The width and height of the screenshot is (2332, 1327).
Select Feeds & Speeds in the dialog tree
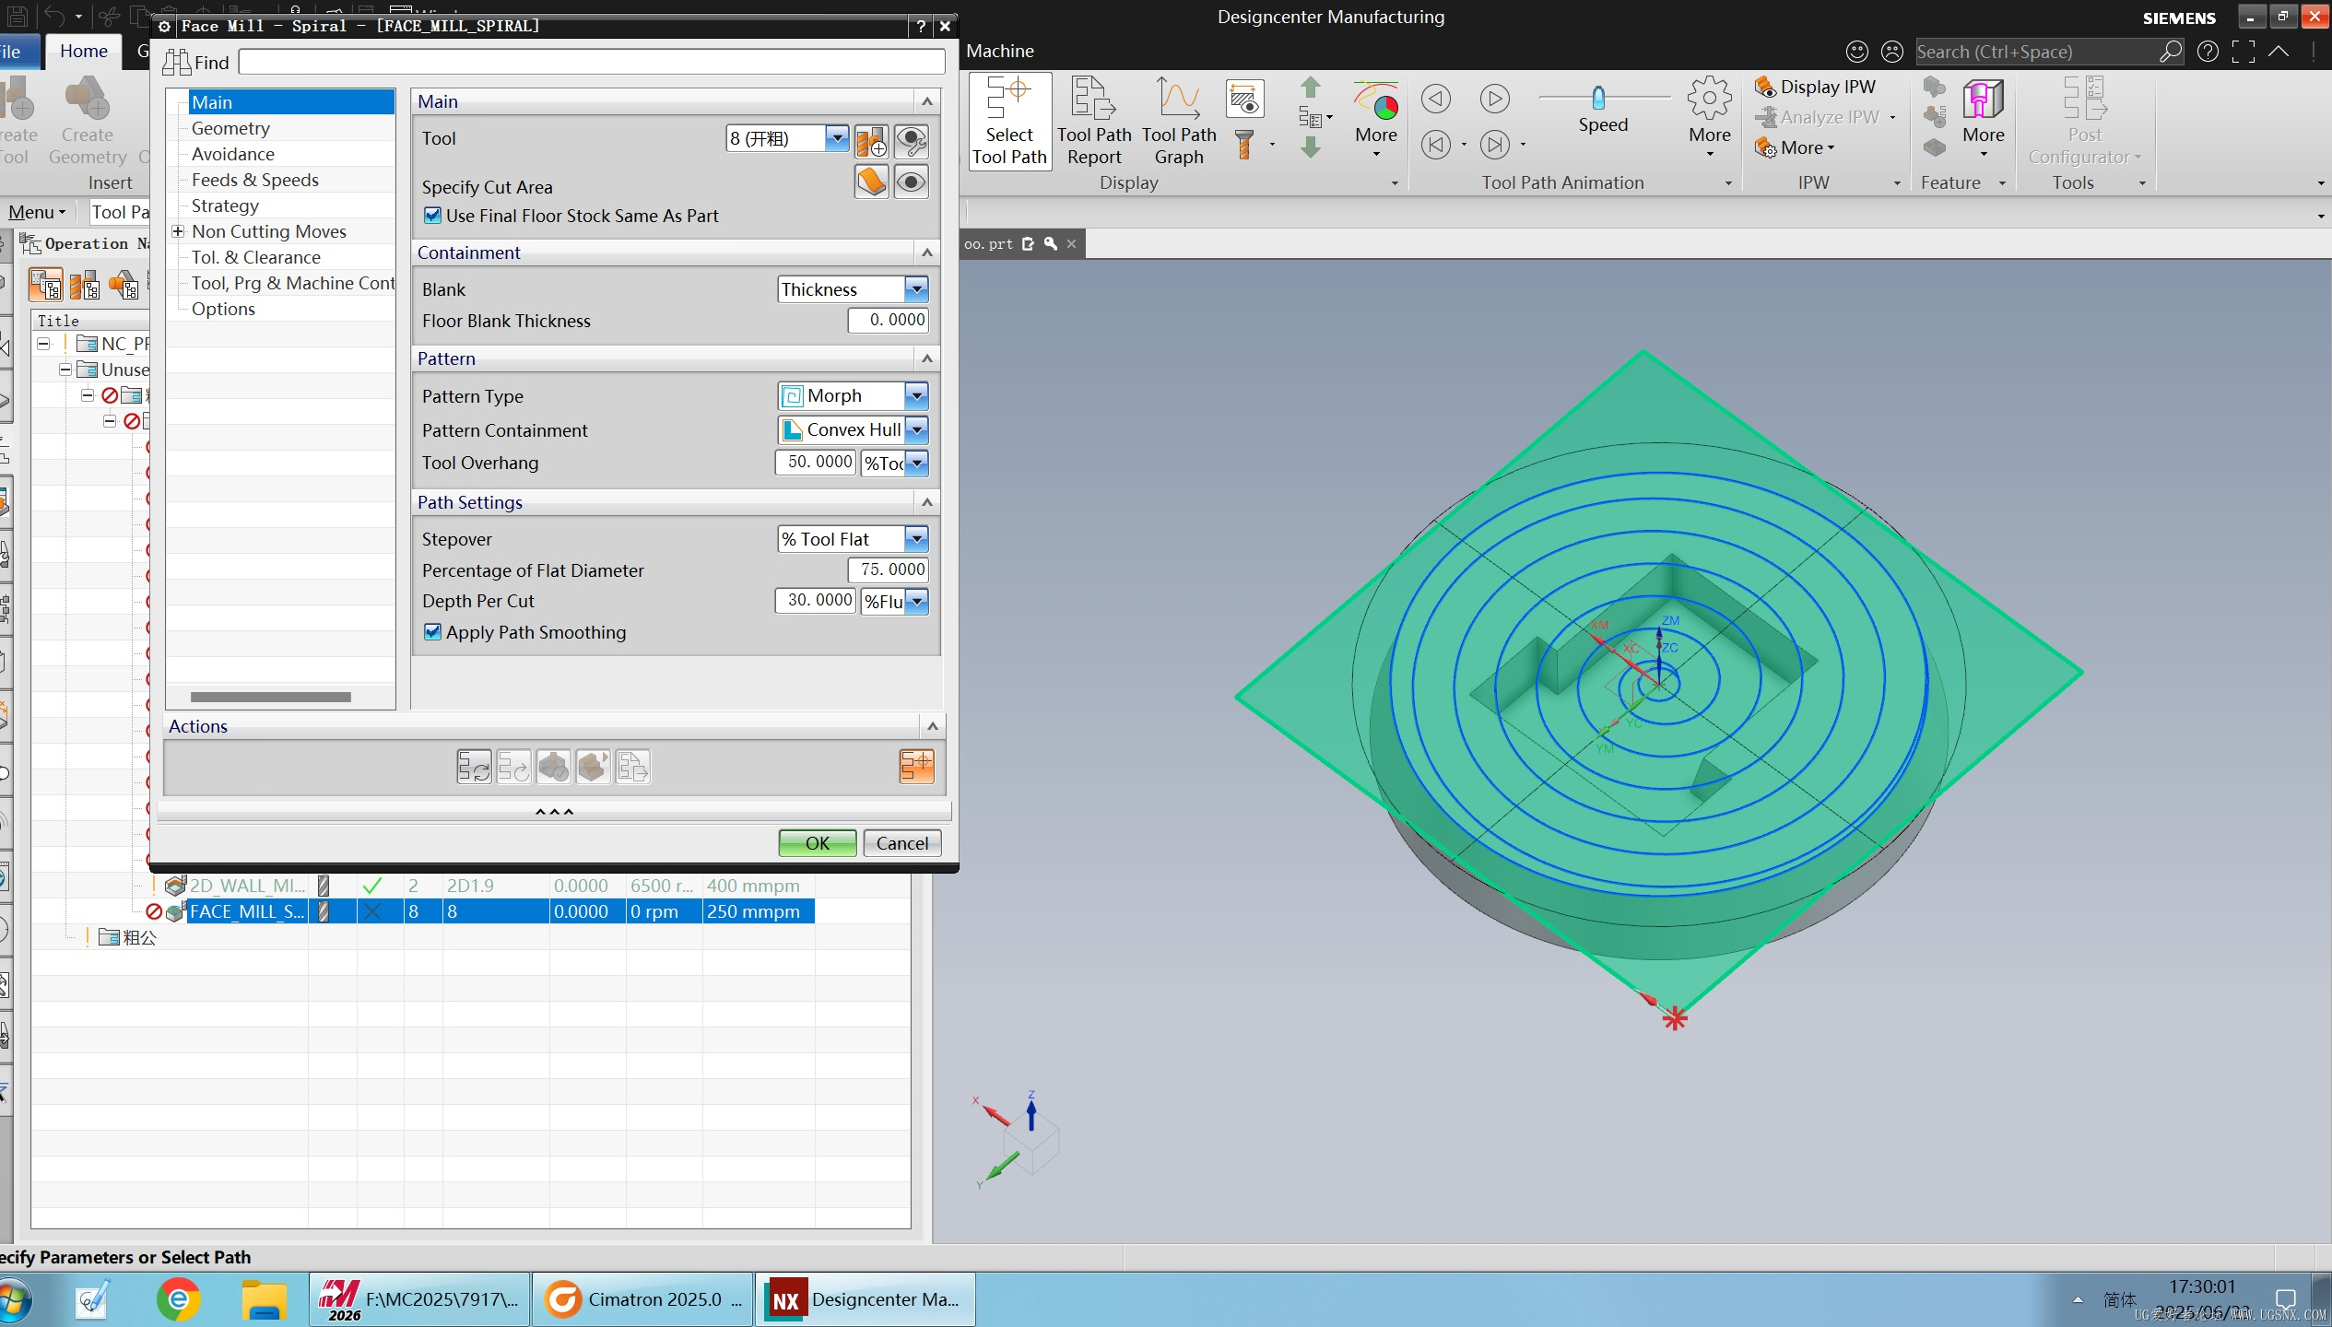254,180
